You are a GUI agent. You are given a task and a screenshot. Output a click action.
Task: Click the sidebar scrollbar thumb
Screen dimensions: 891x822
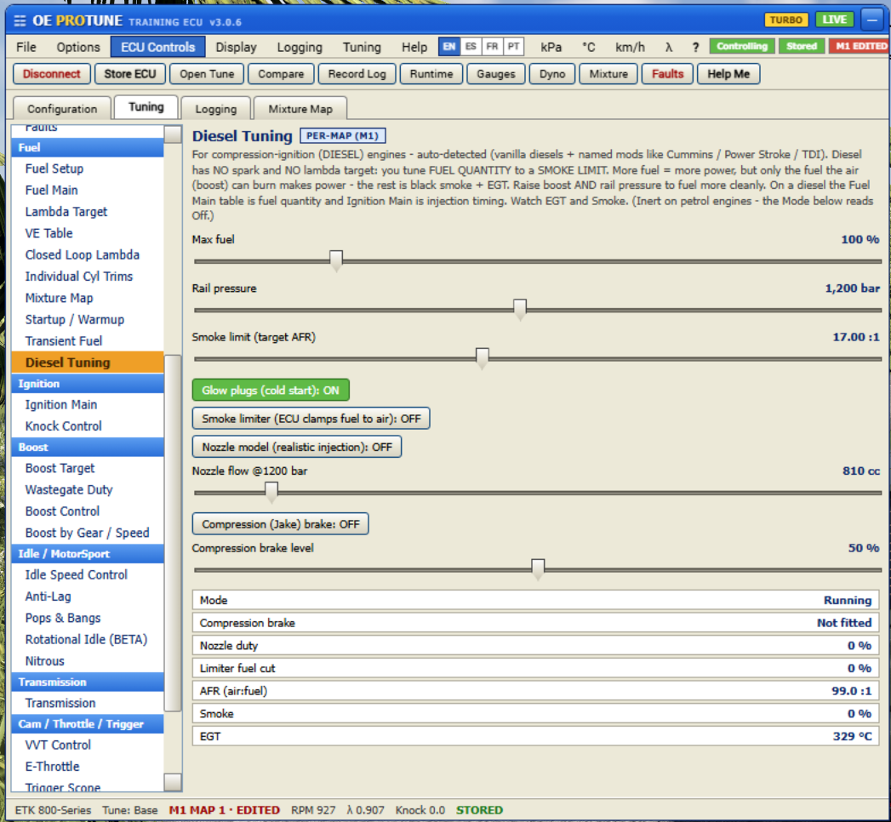pyautogui.click(x=173, y=533)
